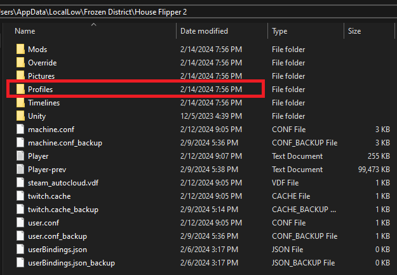Click the Pictures folder icon
This screenshot has width=397, height=275.
click(20, 76)
